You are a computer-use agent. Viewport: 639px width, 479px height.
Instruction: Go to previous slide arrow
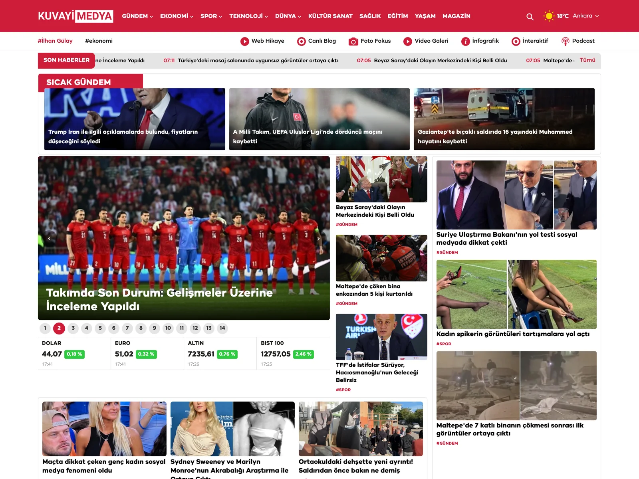point(49,238)
